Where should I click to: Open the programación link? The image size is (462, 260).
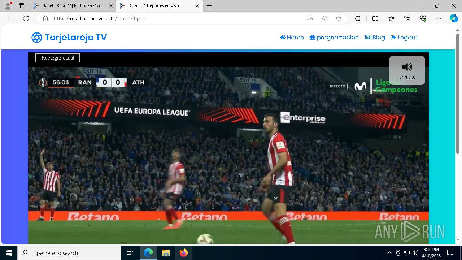[334, 38]
